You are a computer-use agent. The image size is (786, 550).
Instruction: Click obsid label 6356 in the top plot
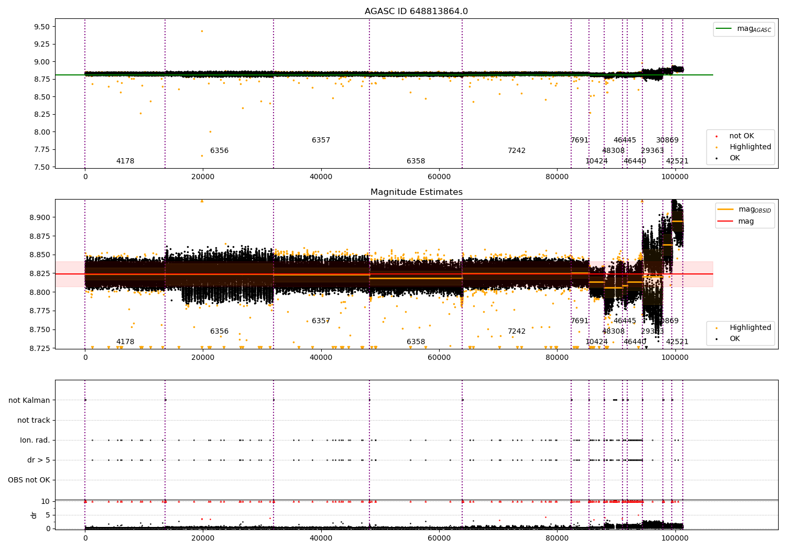pyautogui.click(x=220, y=151)
